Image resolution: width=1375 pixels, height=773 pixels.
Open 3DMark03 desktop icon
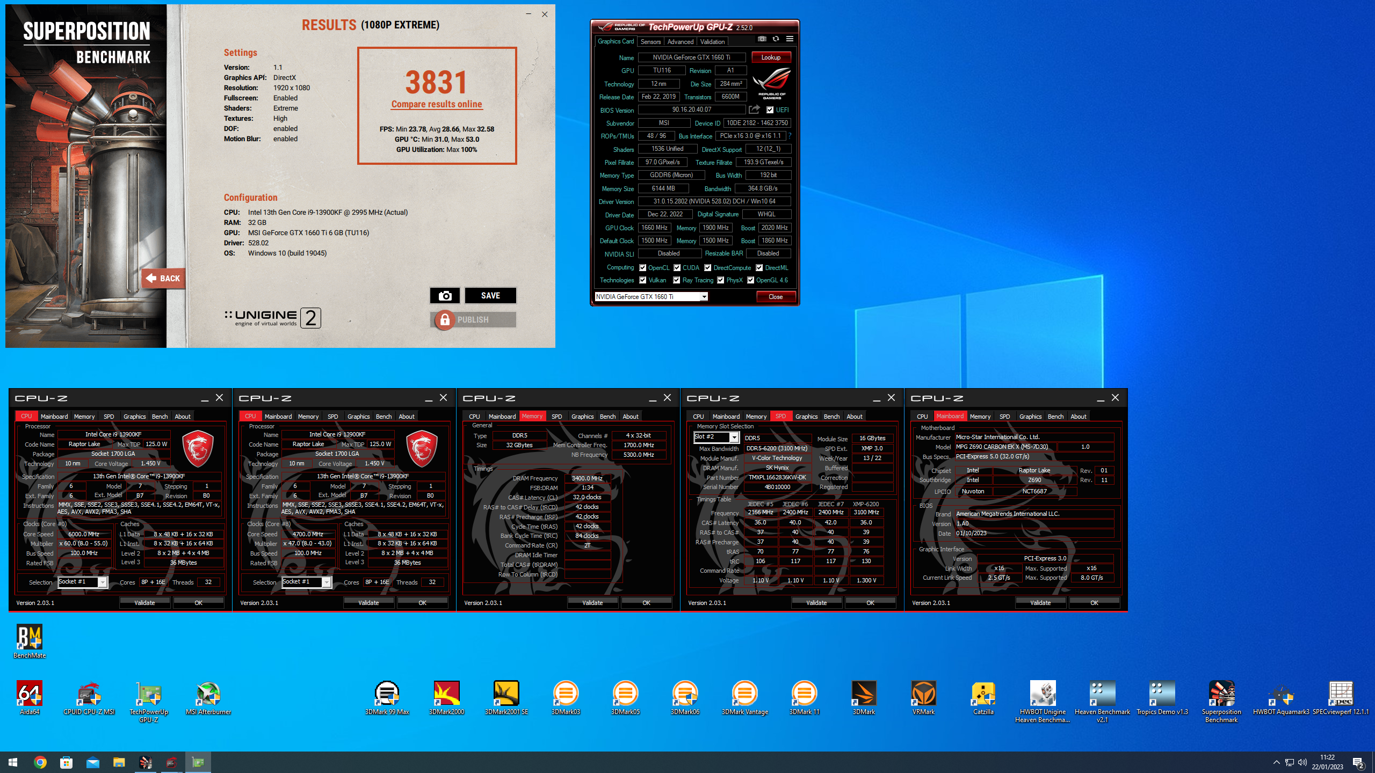coord(566,697)
